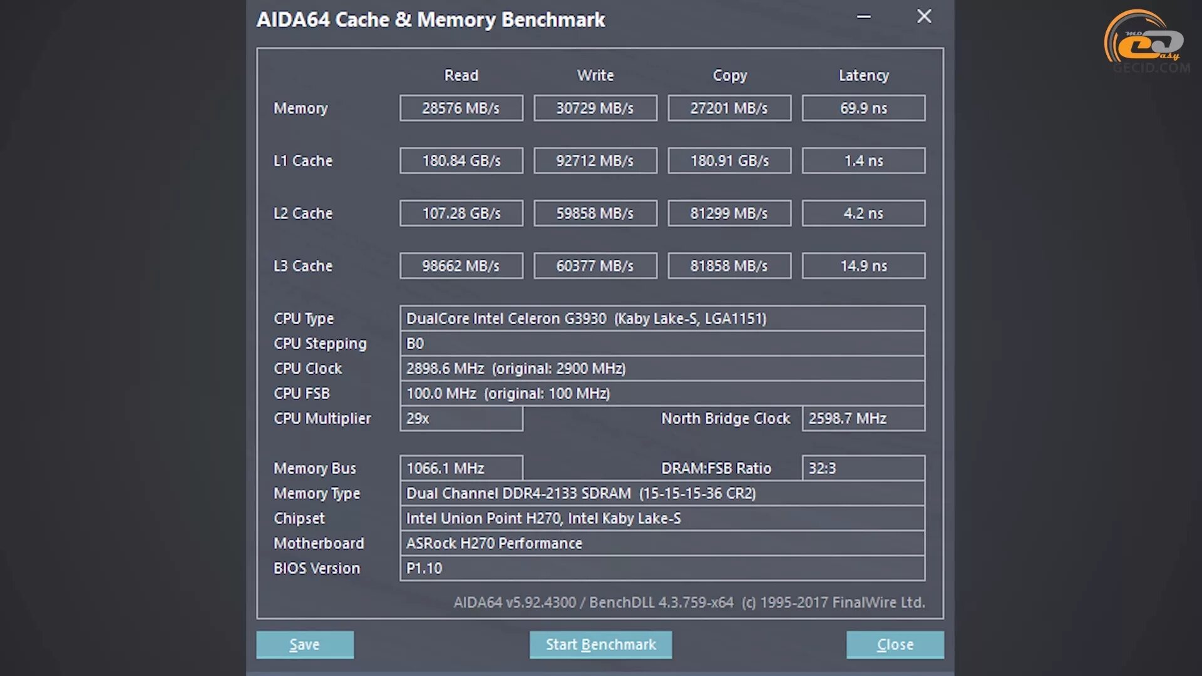
Task: Select the Memory Copy result box
Action: 729,108
